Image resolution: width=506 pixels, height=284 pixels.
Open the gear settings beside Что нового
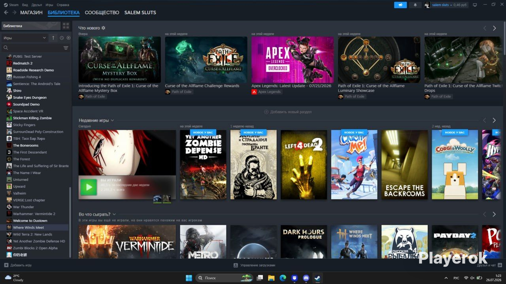[104, 28]
